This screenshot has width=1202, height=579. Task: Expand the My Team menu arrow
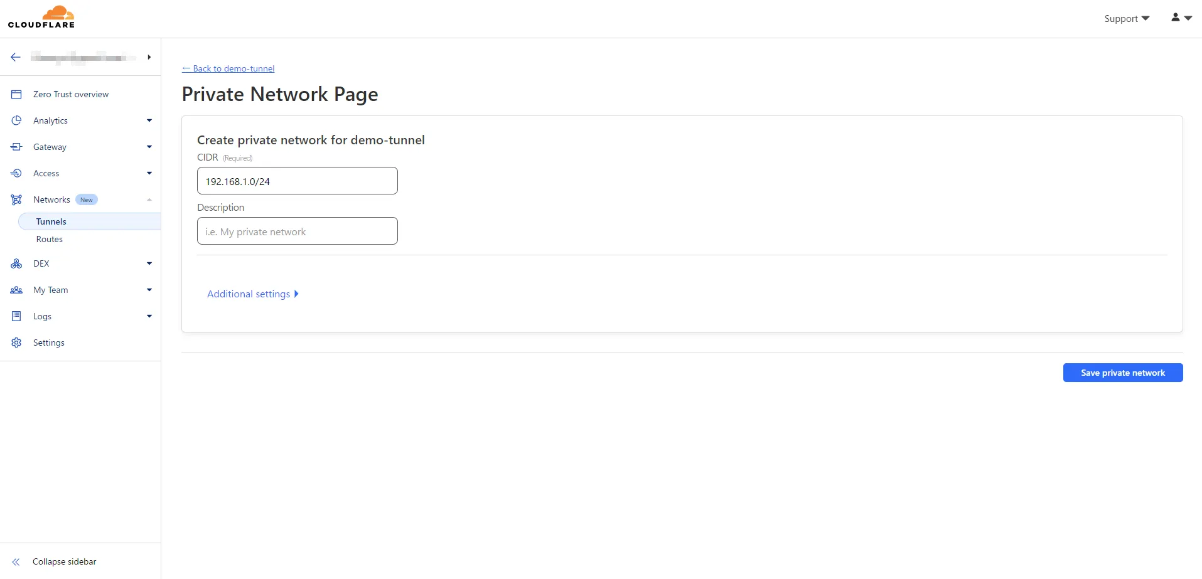[x=149, y=290]
